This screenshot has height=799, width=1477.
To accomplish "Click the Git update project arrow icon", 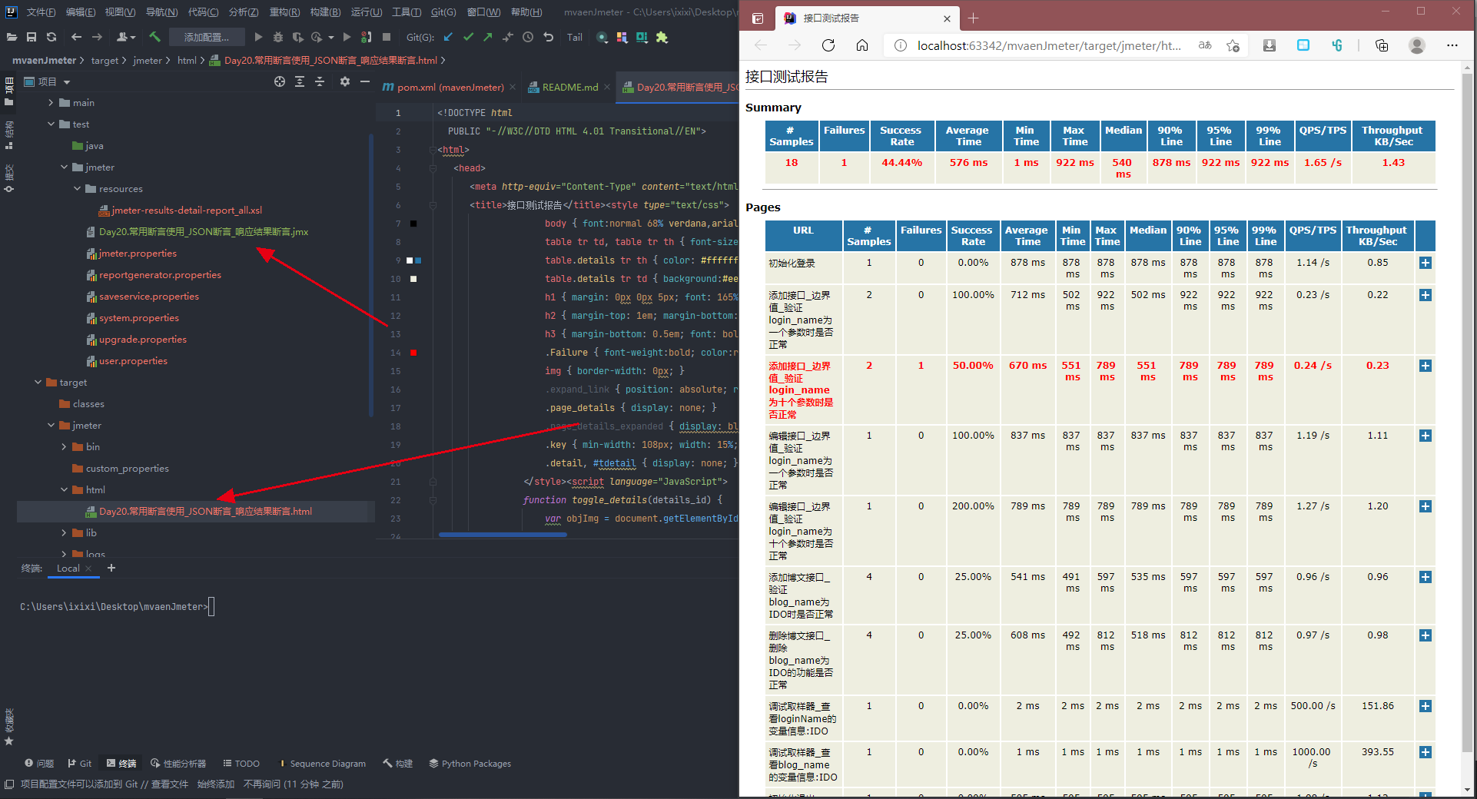I will point(448,37).
